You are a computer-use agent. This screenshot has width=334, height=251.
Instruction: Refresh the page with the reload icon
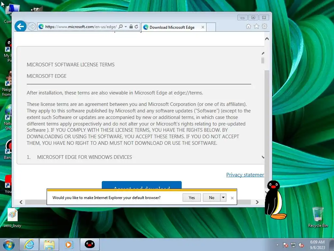pos(136,27)
